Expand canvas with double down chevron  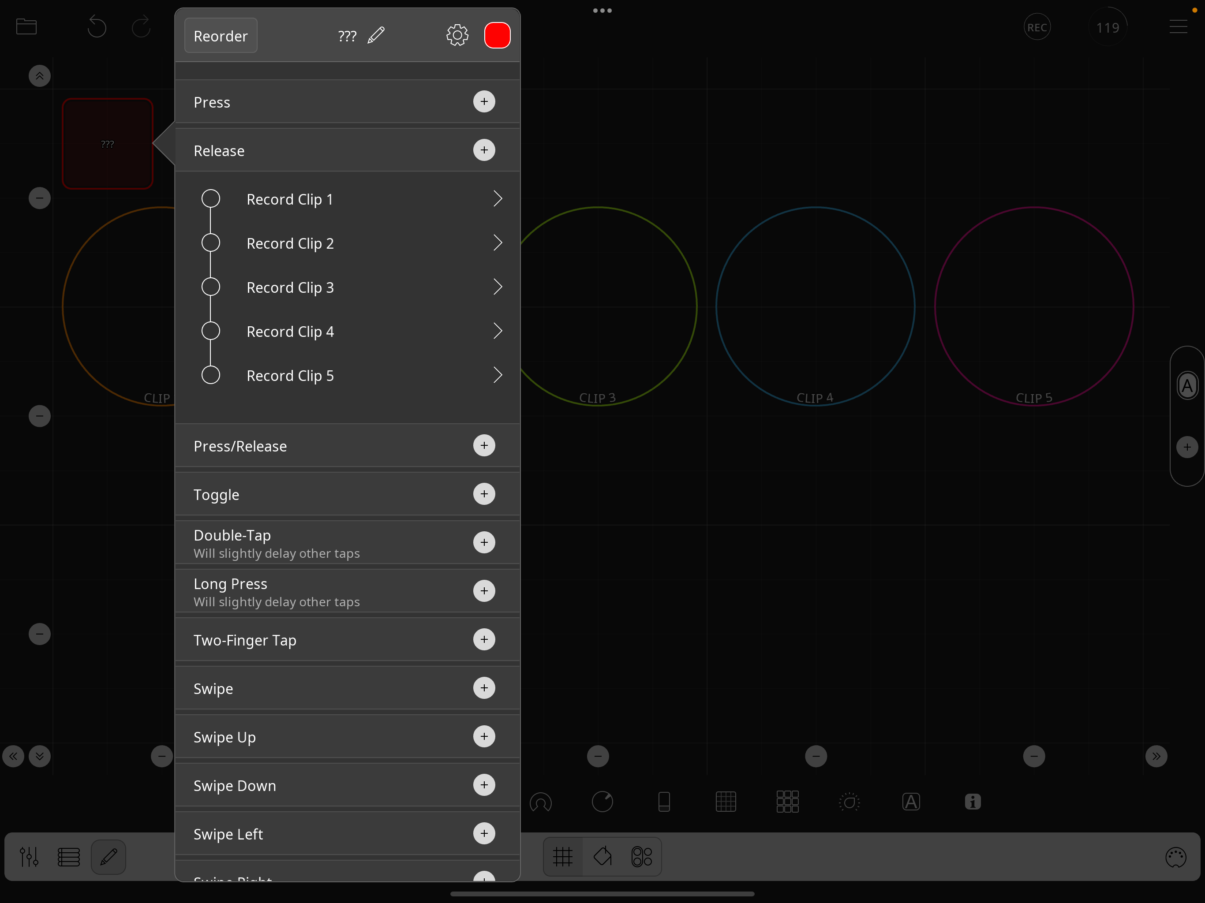[39, 756]
